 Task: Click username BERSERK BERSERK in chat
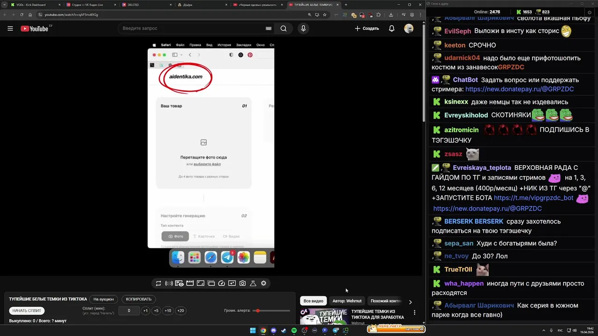click(474, 222)
